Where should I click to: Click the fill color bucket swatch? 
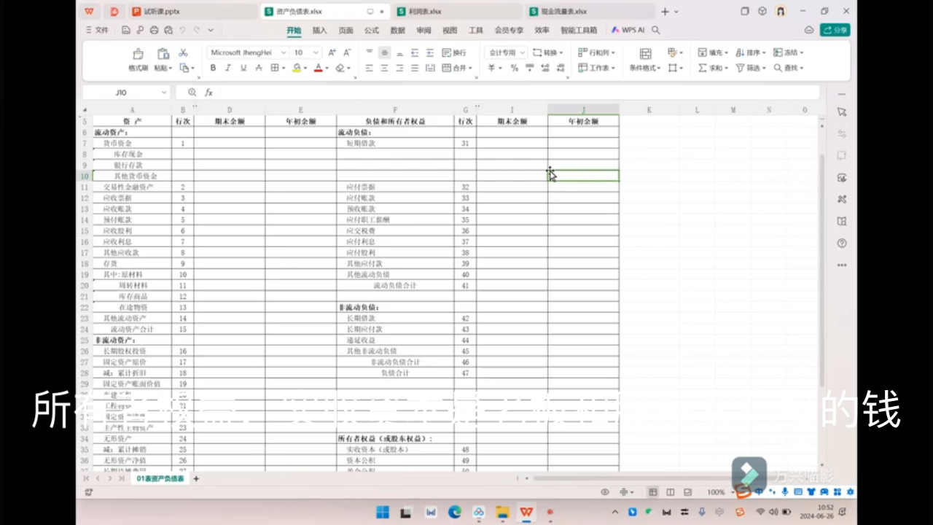[296, 68]
